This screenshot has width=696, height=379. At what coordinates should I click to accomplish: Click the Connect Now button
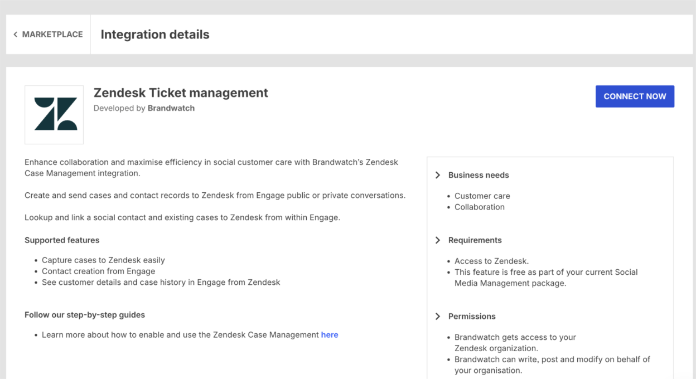pyautogui.click(x=635, y=96)
